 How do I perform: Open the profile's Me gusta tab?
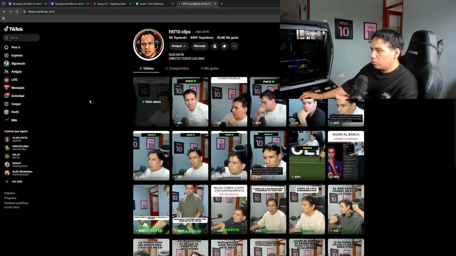coord(209,68)
